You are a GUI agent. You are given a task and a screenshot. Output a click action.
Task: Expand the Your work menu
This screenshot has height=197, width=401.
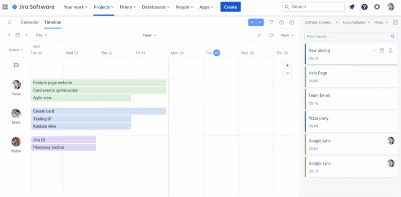pos(76,7)
